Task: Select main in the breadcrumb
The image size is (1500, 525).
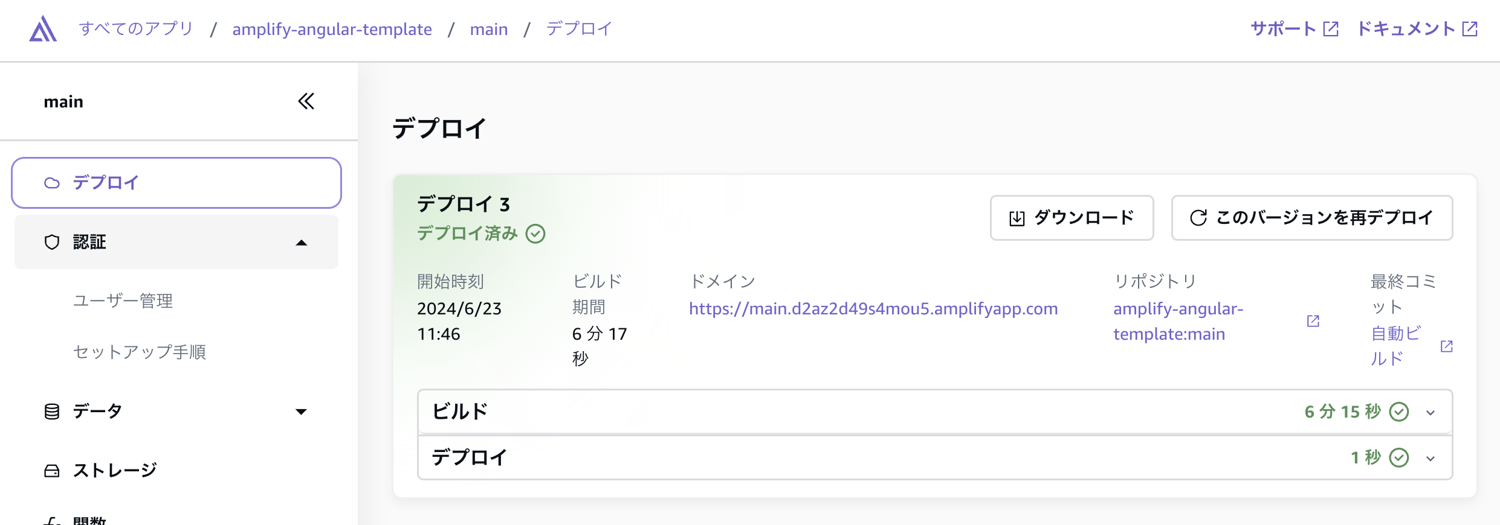Action: 490,28
